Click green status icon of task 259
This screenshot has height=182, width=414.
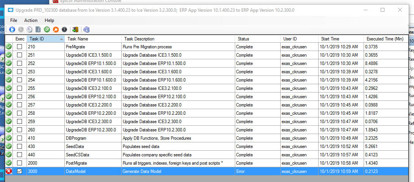tap(9, 122)
